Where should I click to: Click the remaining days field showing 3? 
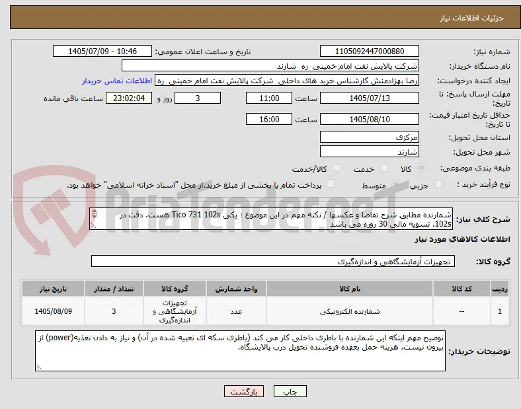[x=198, y=98]
